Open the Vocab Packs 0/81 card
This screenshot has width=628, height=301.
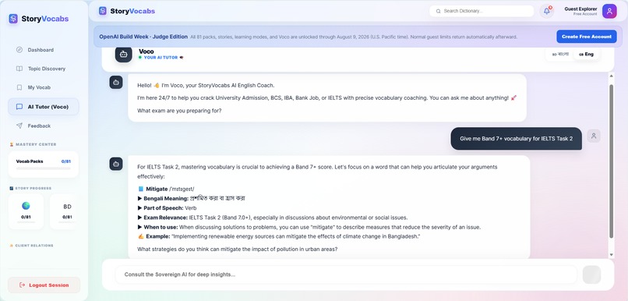[x=44, y=165]
